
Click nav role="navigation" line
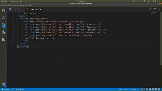click(x=34, y=19)
